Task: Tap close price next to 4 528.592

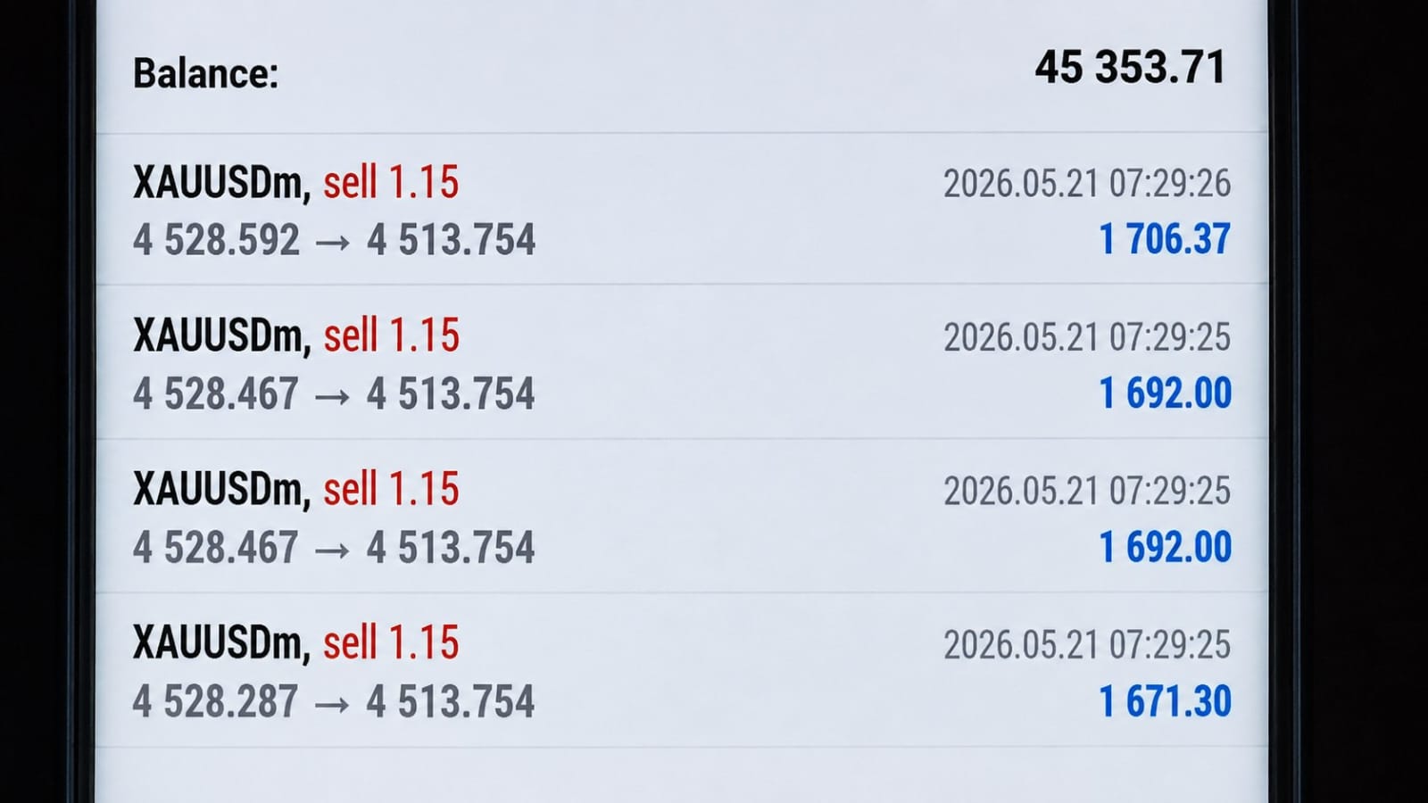Action: [x=451, y=240]
